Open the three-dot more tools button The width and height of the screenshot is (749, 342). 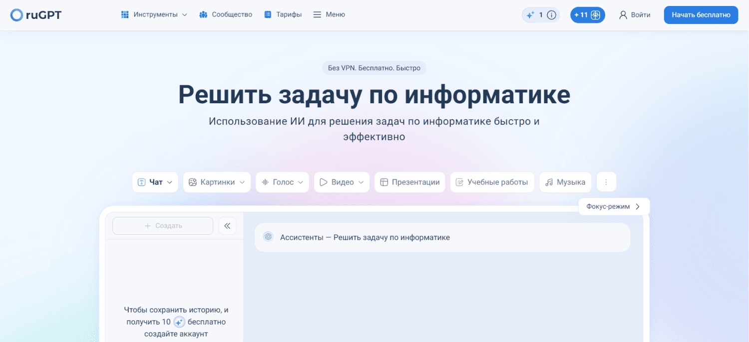pos(606,182)
